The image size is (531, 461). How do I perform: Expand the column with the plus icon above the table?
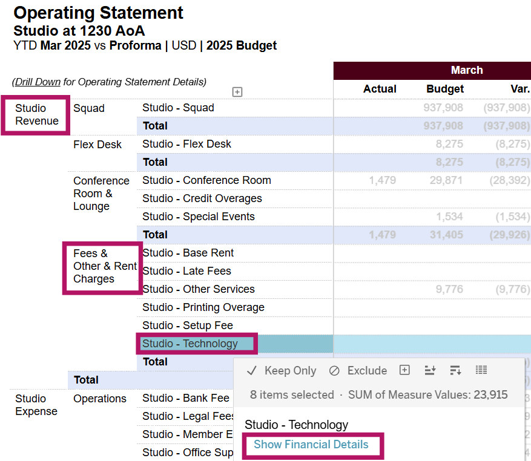click(x=237, y=92)
